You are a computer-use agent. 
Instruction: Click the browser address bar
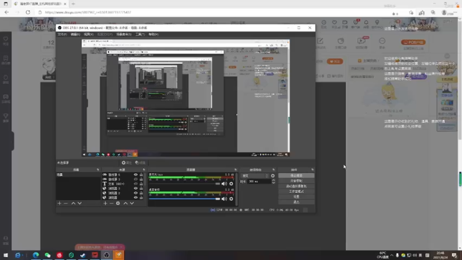point(215,12)
